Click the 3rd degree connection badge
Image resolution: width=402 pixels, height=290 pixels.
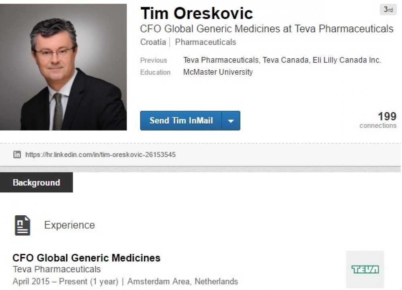(388, 10)
